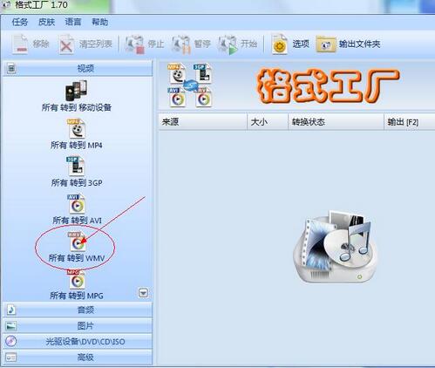Click the 视频 panel list icon
Viewport: 435px width, 368px height.
(x=11, y=69)
